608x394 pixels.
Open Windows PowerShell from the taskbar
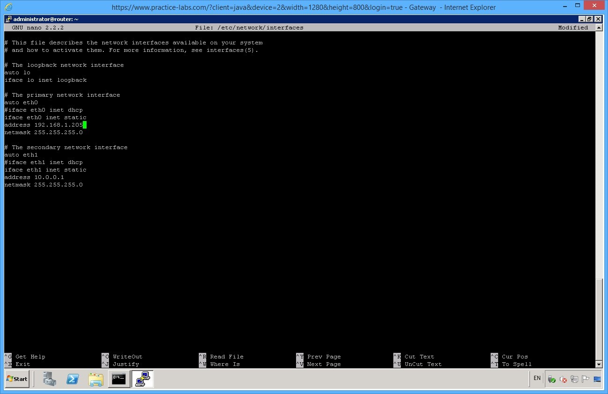73,379
